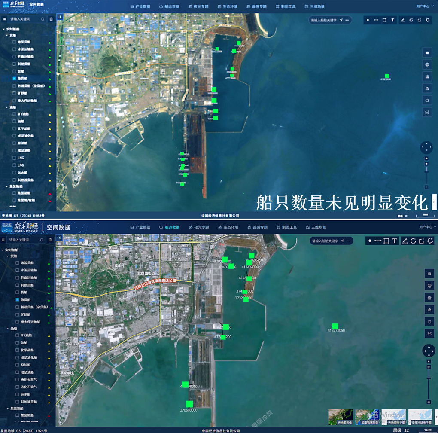Screen dimensions: 438x433
Task: Click the refresh icon in lower map toolbar
Action: click(413, 241)
